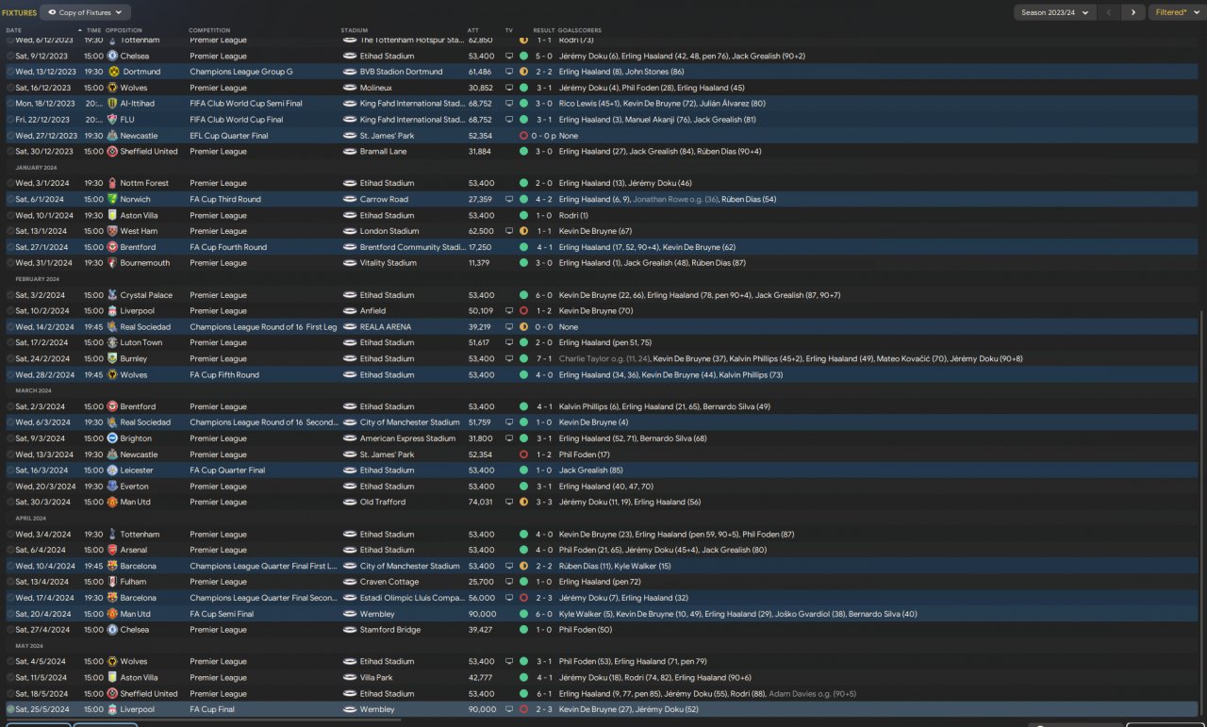Open the Copy of Fixtures view dropdown
The width and height of the screenshot is (1207, 727).
(87, 12)
